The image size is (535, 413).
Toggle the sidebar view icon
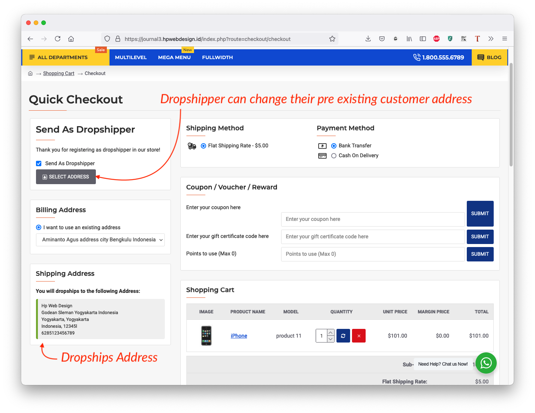tap(423, 39)
